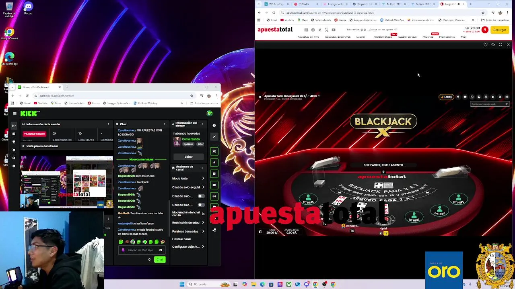Reload the game with the refresh icon

(x=493, y=45)
